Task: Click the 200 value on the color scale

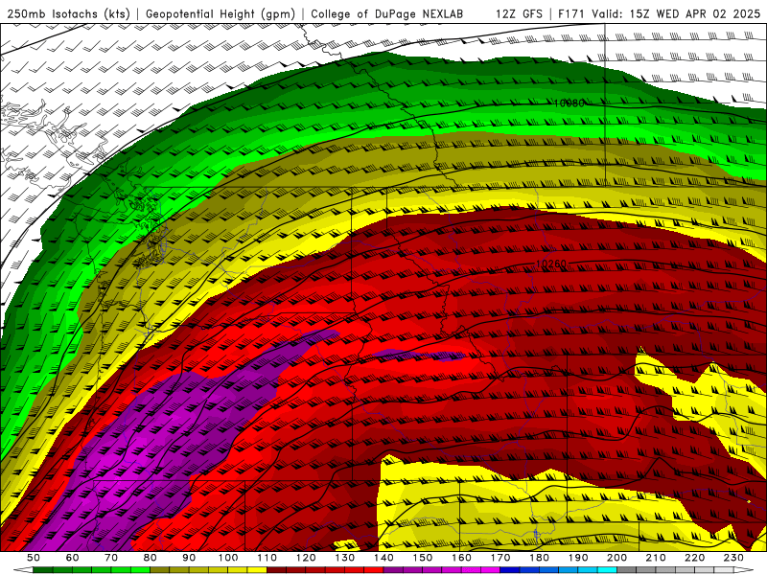Action: tap(617, 558)
